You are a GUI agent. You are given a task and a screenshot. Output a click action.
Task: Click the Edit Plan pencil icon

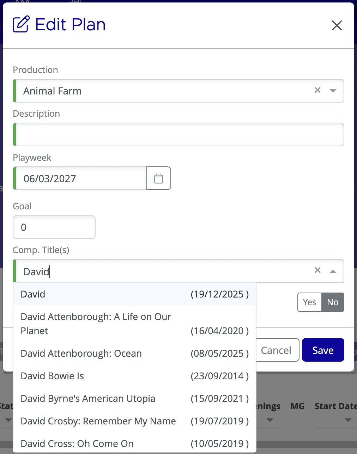click(x=20, y=24)
